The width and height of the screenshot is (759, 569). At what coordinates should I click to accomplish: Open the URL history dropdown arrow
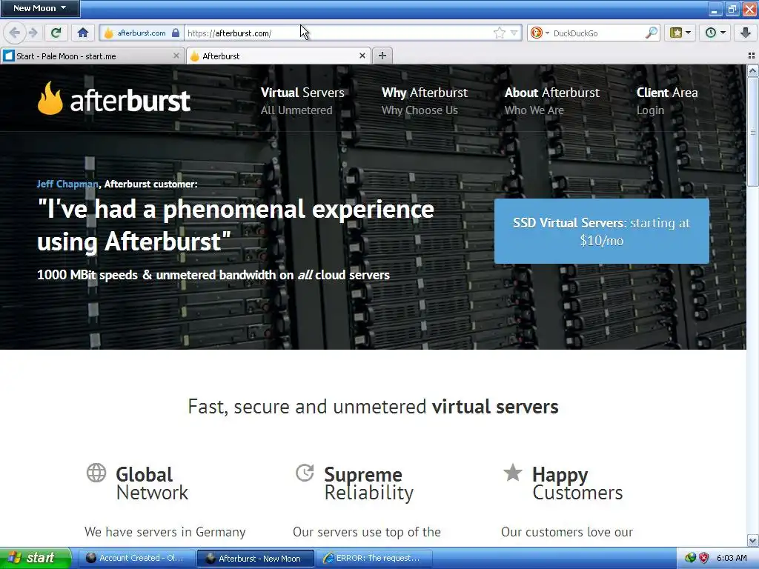pos(514,33)
